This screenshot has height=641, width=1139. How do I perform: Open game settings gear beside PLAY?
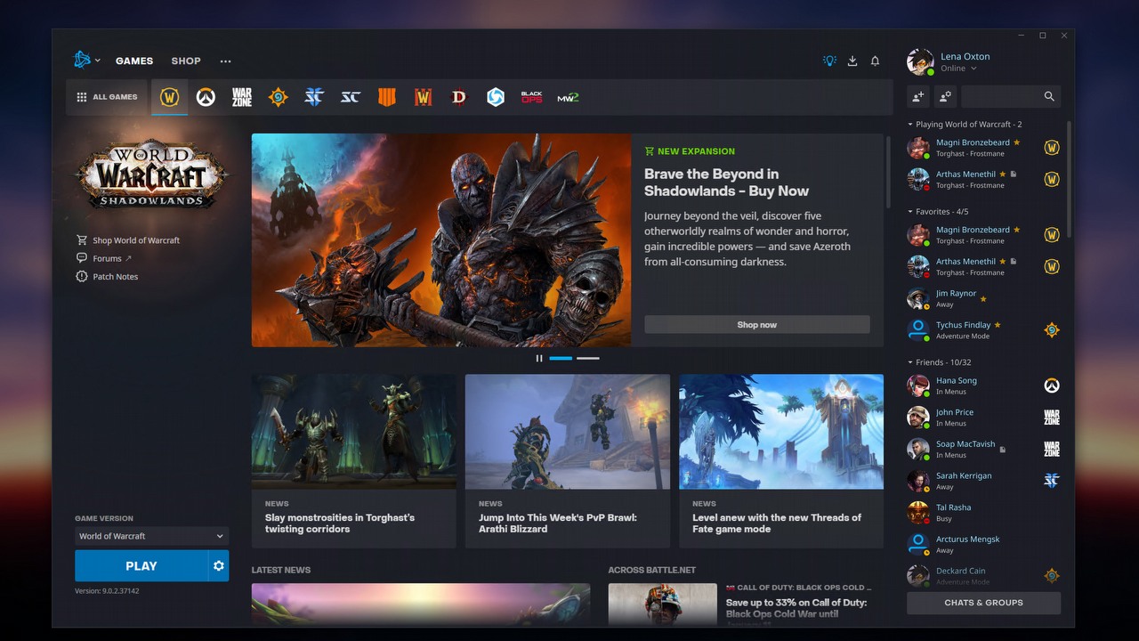(x=219, y=565)
